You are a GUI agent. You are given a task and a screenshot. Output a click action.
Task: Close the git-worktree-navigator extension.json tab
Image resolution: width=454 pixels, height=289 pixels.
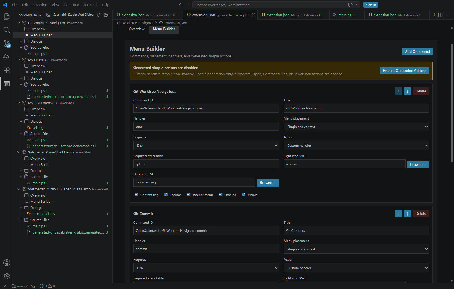254,15
